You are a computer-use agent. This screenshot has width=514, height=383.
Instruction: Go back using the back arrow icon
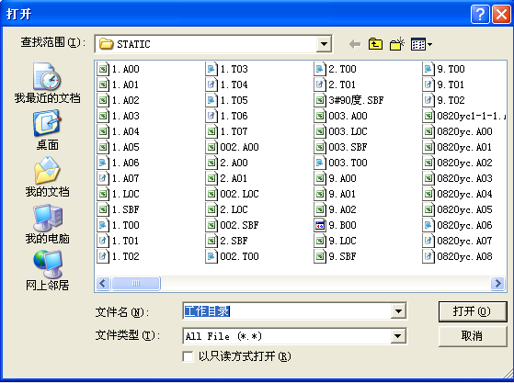click(x=355, y=44)
